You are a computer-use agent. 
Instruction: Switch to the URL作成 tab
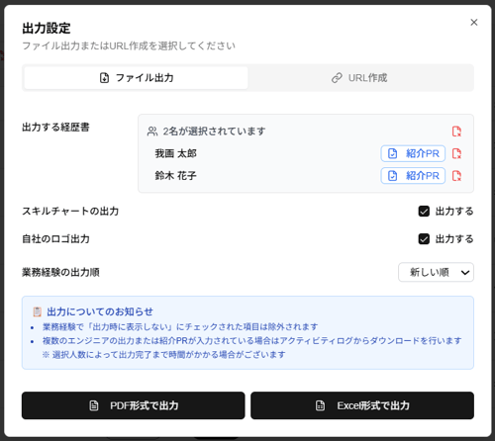coord(359,78)
